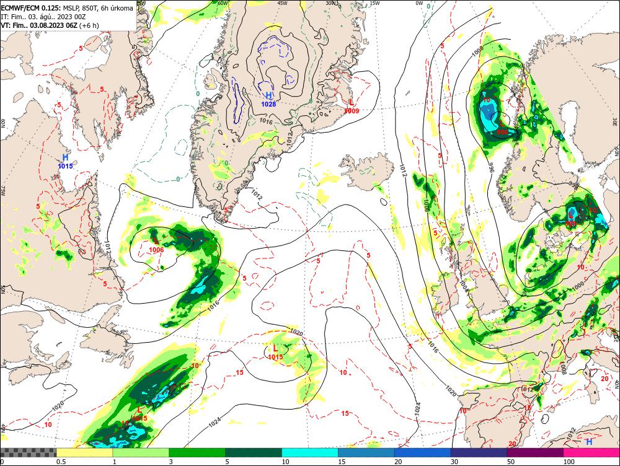Click the royal blue 20–30 mm legend swatch

coord(422,452)
